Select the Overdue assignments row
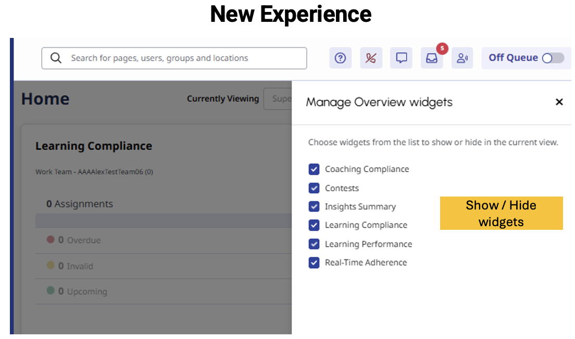Image resolution: width=575 pixels, height=339 pixels. tap(156, 240)
